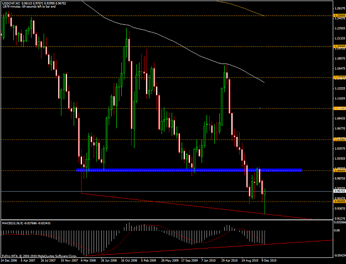This screenshot has width=346, height=264.
Task: Click the 9 Dec 2010 date label
Action: coord(268,261)
